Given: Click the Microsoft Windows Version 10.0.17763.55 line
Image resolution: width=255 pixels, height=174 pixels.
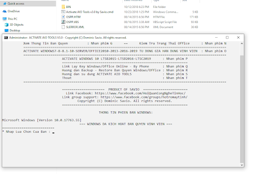Looking at the screenshot, I should point(41,120).
